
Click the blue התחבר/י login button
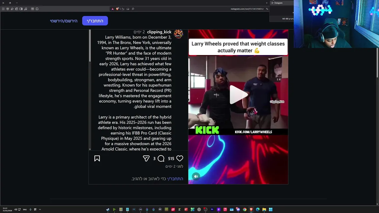pos(95,21)
